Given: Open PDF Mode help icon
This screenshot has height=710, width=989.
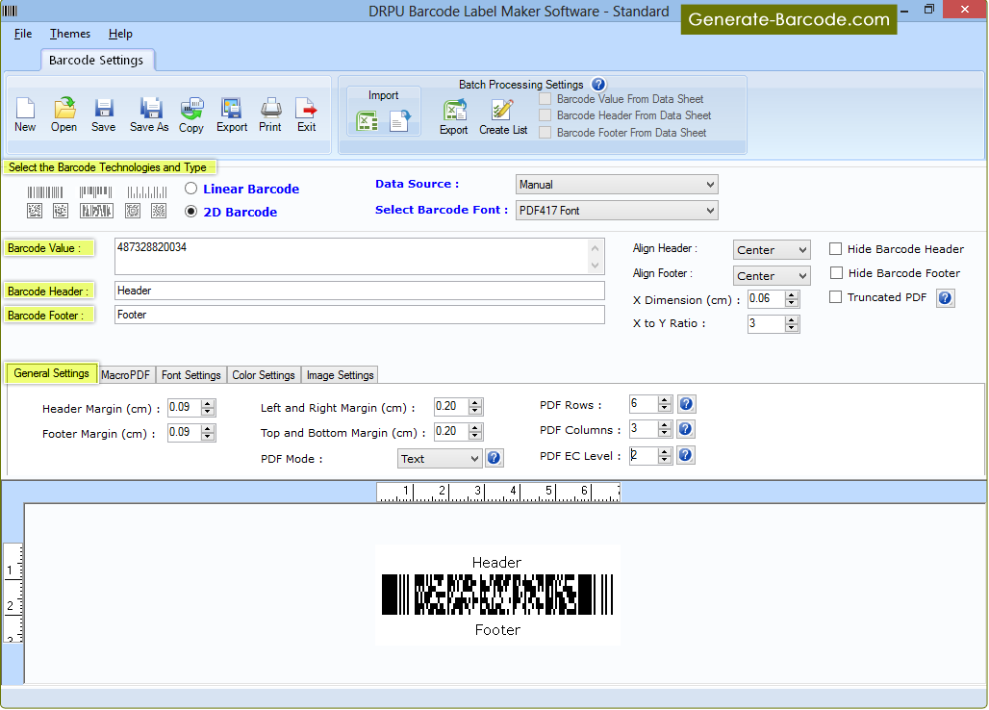Looking at the screenshot, I should point(494,458).
